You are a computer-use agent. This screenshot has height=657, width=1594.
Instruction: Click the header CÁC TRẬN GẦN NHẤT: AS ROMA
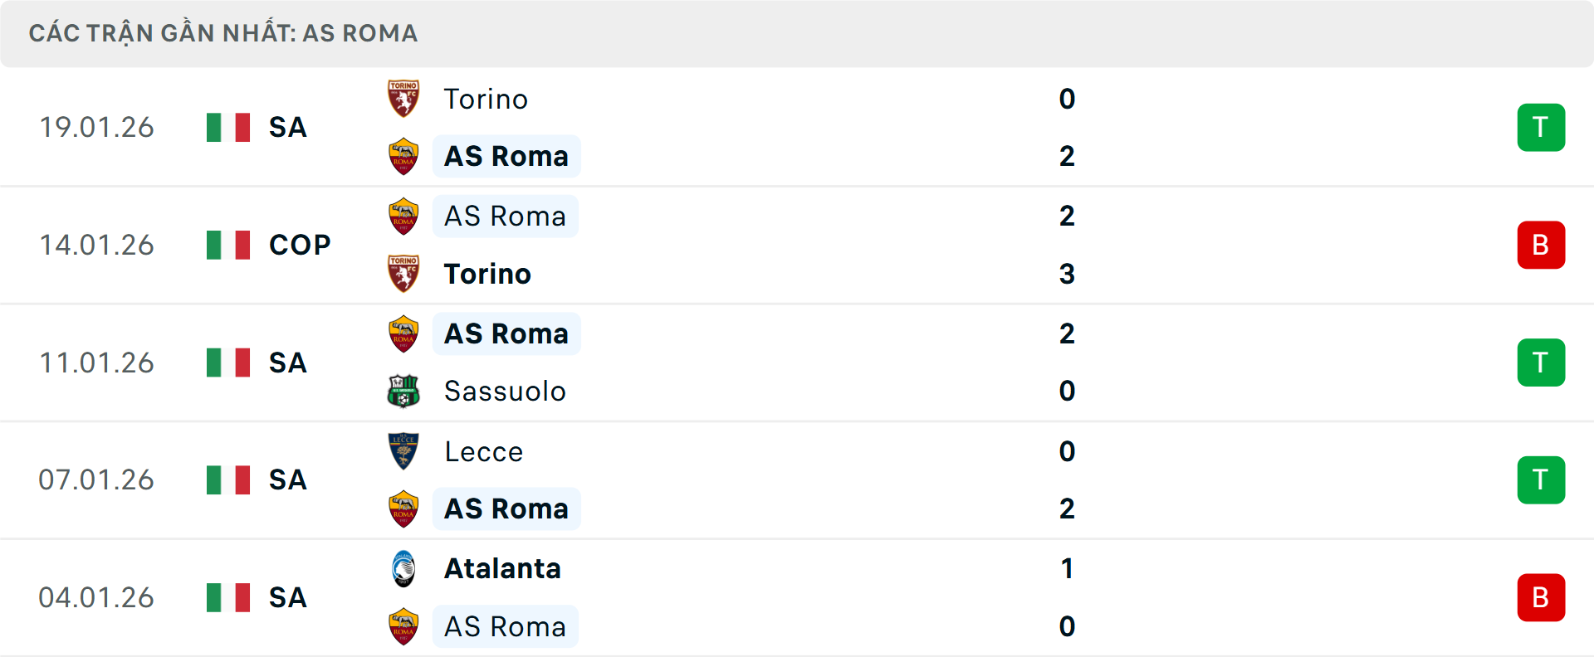click(222, 33)
